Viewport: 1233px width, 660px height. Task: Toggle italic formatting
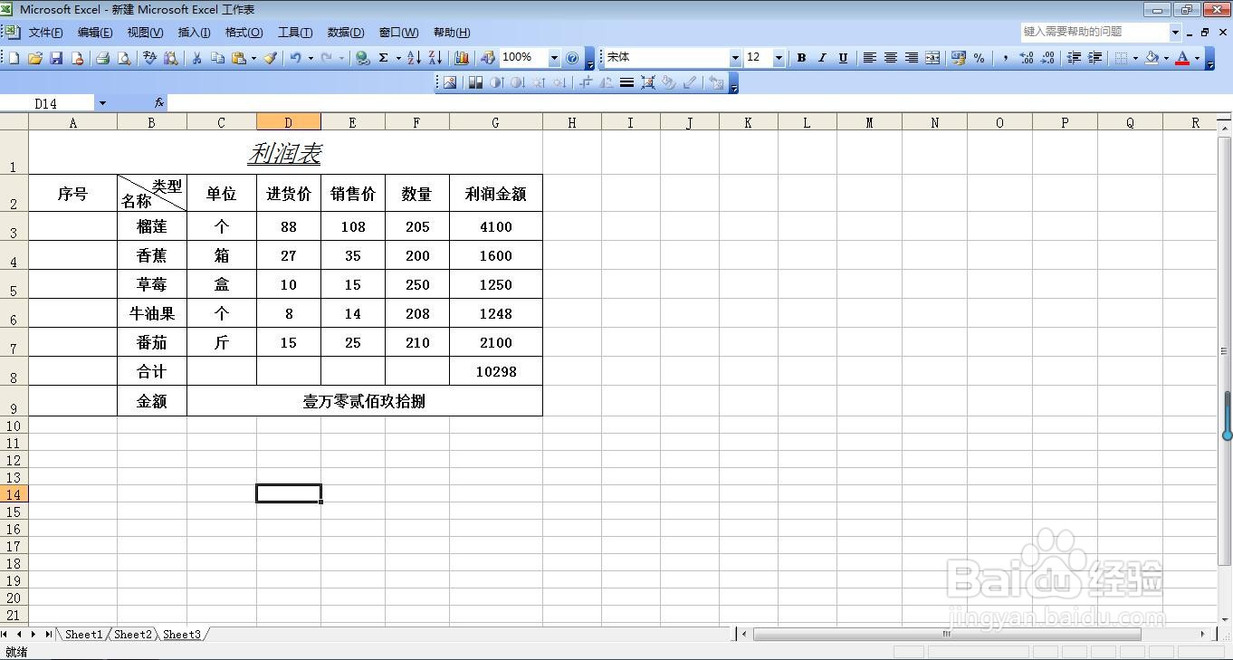822,57
